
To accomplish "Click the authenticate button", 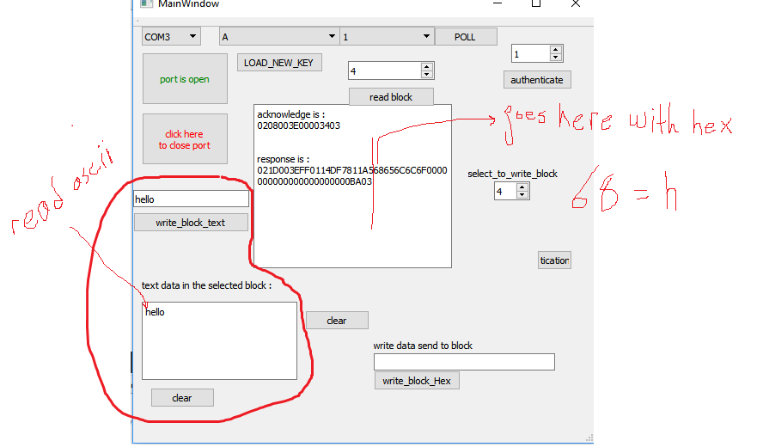I will click(x=537, y=79).
